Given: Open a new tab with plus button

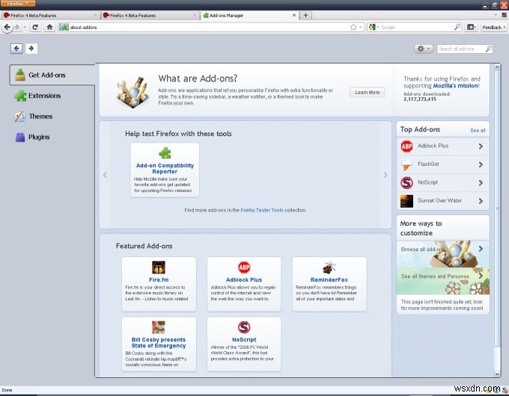Looking at the screenshot, I should pyautogui.click(x=305, y=15).
